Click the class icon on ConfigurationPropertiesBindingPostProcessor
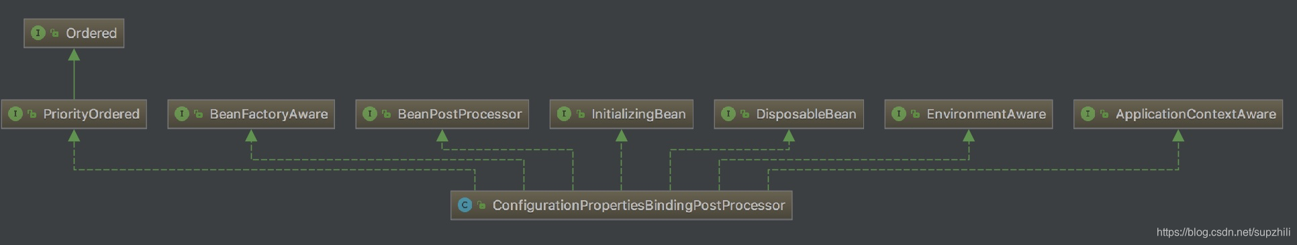Screen dimensions: 1297x245 coord(465,206)
